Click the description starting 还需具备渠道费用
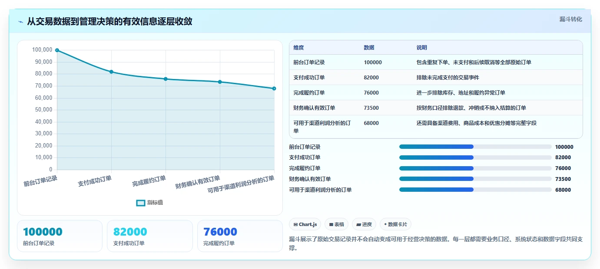 click(x=476, y=123)
